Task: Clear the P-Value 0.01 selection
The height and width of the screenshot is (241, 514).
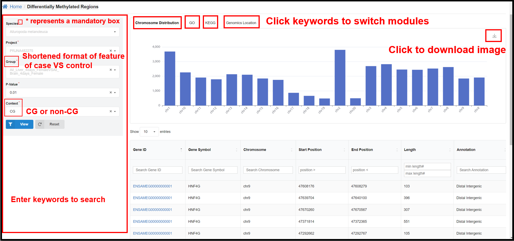Action: point(111,93)
